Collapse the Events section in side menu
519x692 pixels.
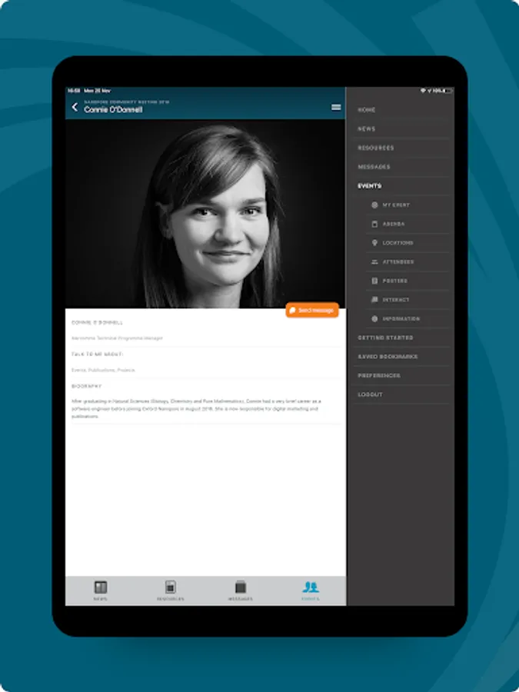(369, 186)
